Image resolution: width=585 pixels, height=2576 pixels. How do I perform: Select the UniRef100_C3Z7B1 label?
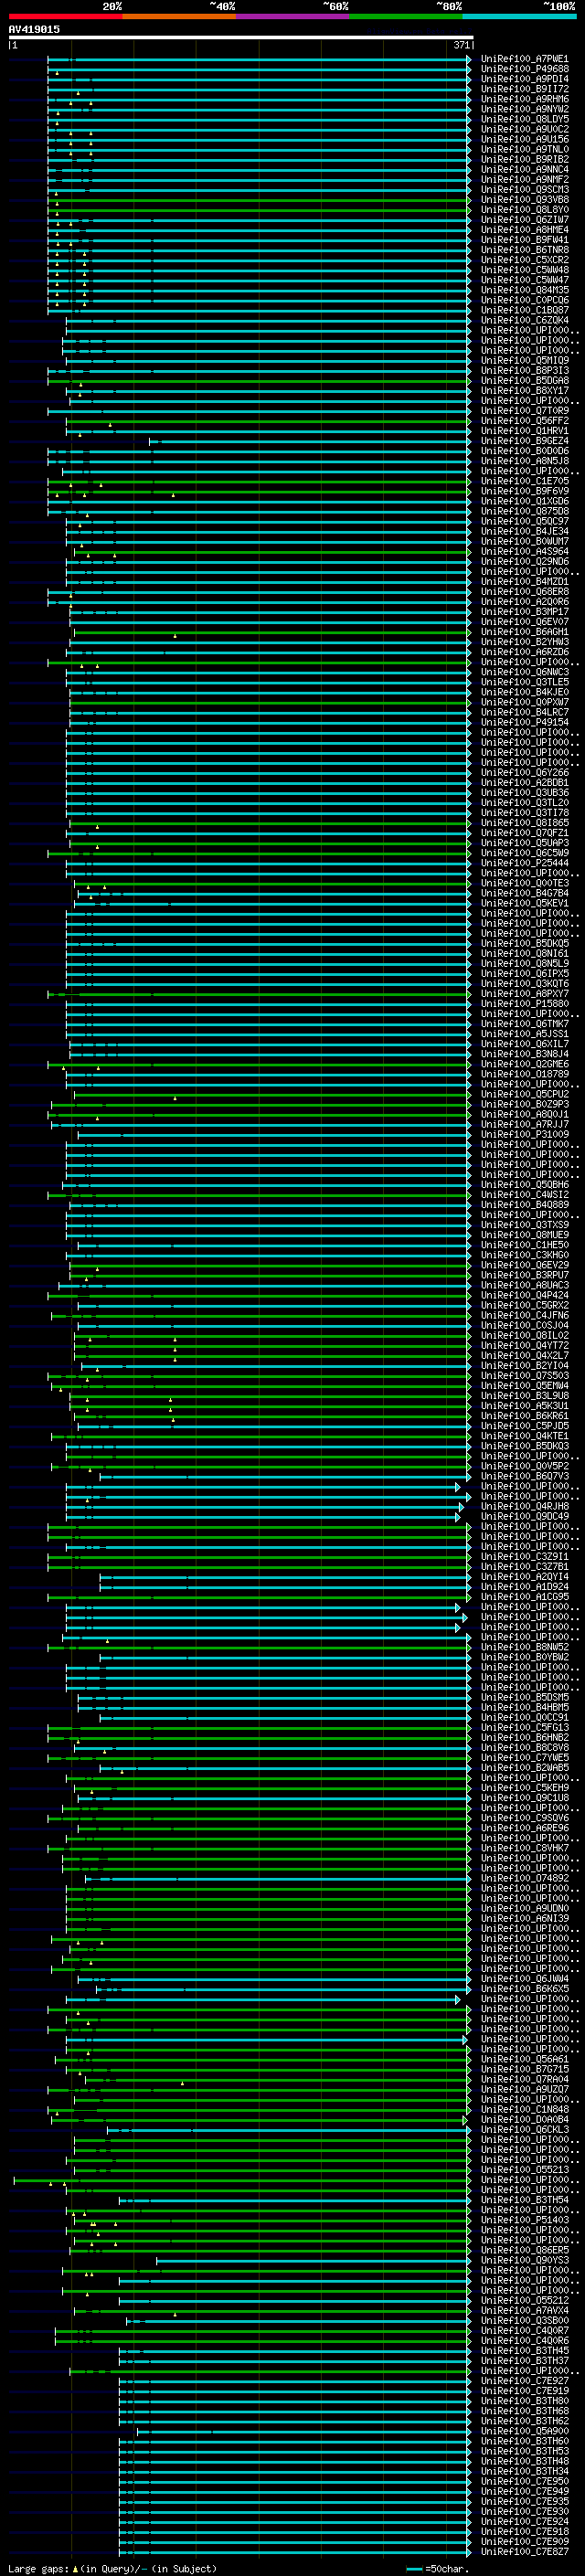point(524,1567)
